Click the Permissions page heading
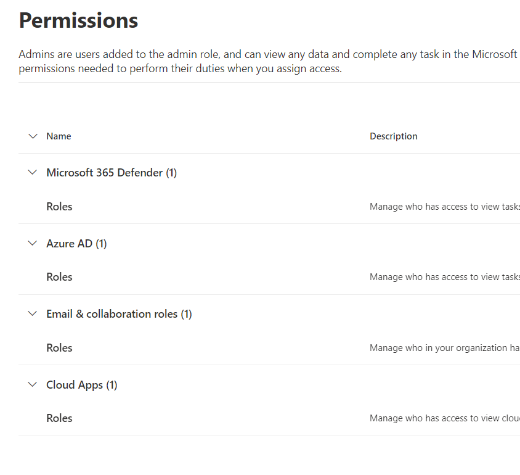The height and width of the screenshot is (475, 520). pos(79,20)
